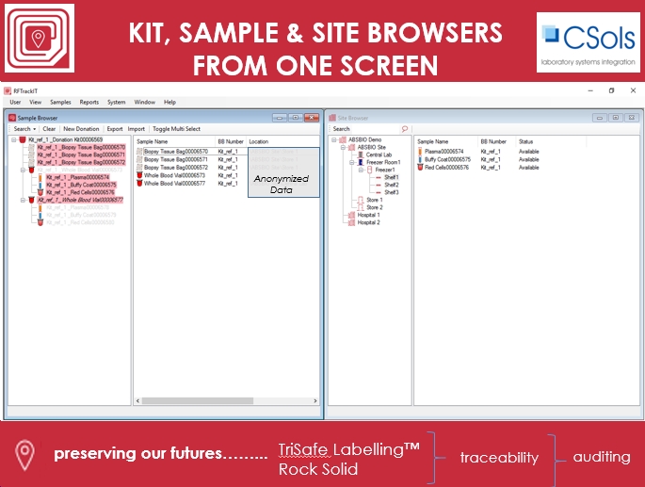
Task: Click the Whole Blood Vial00006573 icon in sample list
Action: pyautogui.click(x=139, y=175)
